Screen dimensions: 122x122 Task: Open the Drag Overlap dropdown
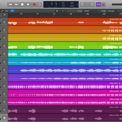(x=113, y=11)
